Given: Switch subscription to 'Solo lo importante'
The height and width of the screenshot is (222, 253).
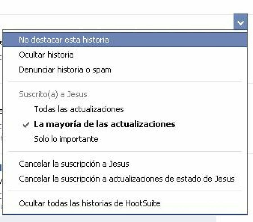Looking at the screenshot, I should [66, 139].
